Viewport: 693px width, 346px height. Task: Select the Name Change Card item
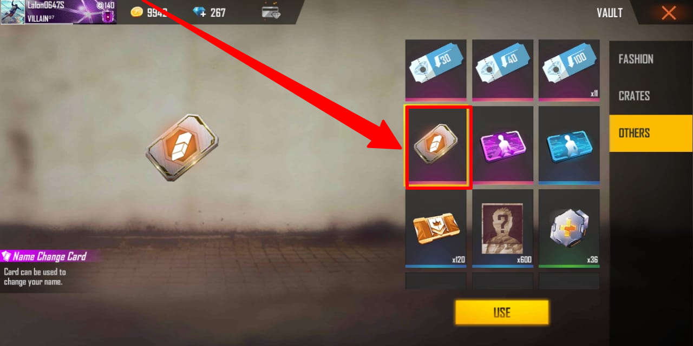pos(437,146)
